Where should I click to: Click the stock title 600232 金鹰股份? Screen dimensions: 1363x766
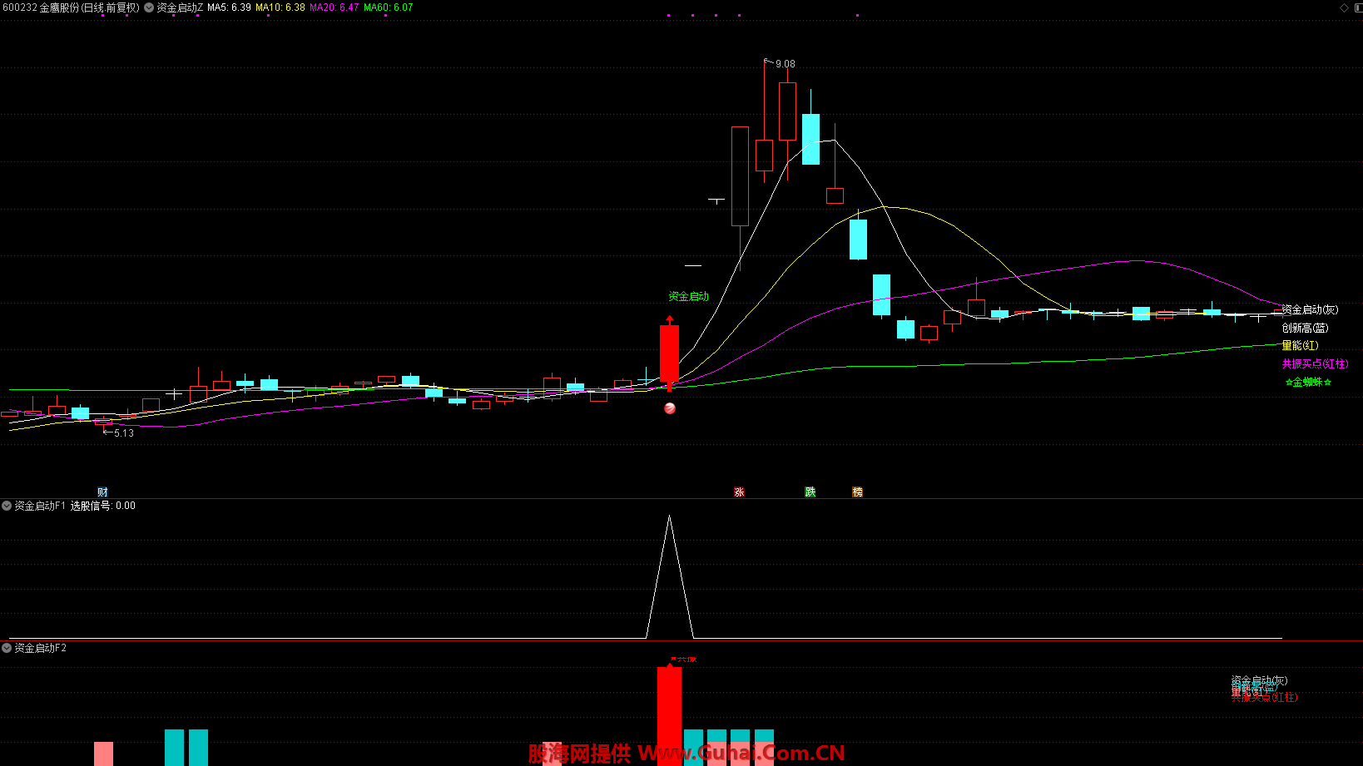coord(42,7)
